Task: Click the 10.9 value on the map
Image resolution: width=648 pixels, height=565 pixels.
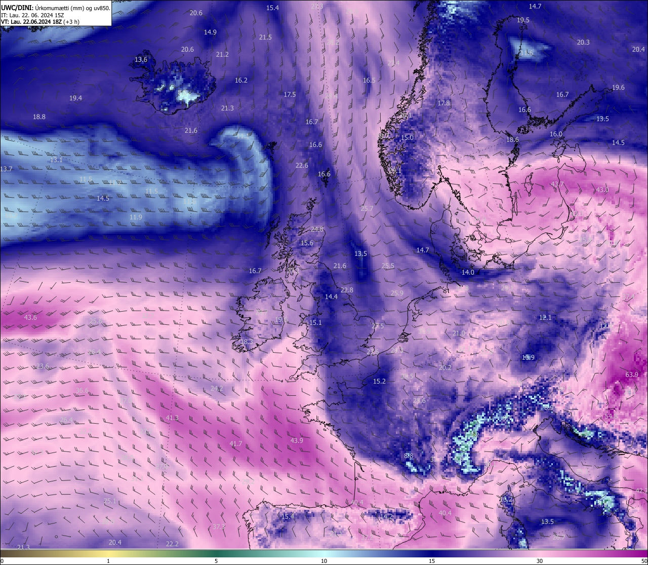Action: coord(528,357)
